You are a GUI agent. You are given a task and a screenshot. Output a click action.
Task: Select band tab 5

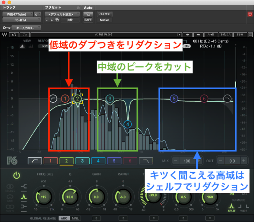click(x=114, y=161)
